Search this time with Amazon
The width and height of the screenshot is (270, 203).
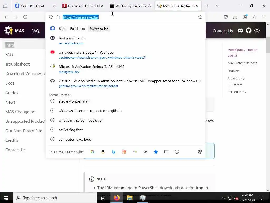[x=103, y=152]
